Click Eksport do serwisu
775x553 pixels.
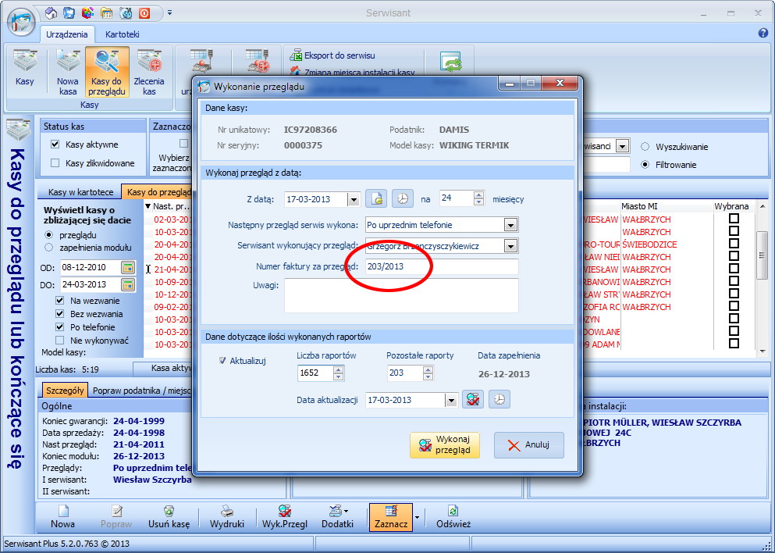(x=332, y=55)
